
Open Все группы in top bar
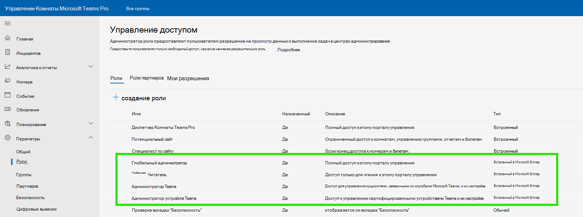click(138, 9)
